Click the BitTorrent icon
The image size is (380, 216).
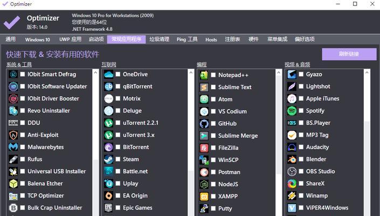[x=108, y=147]
